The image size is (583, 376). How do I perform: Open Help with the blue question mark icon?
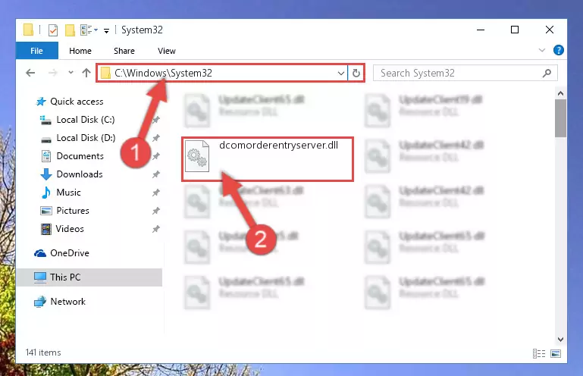[559, 50]
